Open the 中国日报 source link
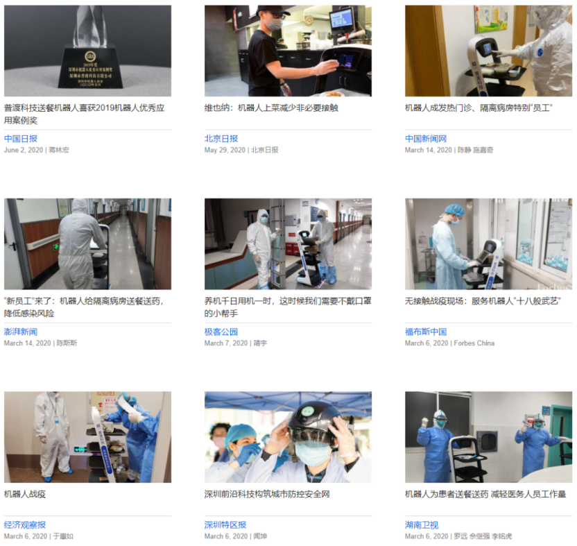 point(21,139)
